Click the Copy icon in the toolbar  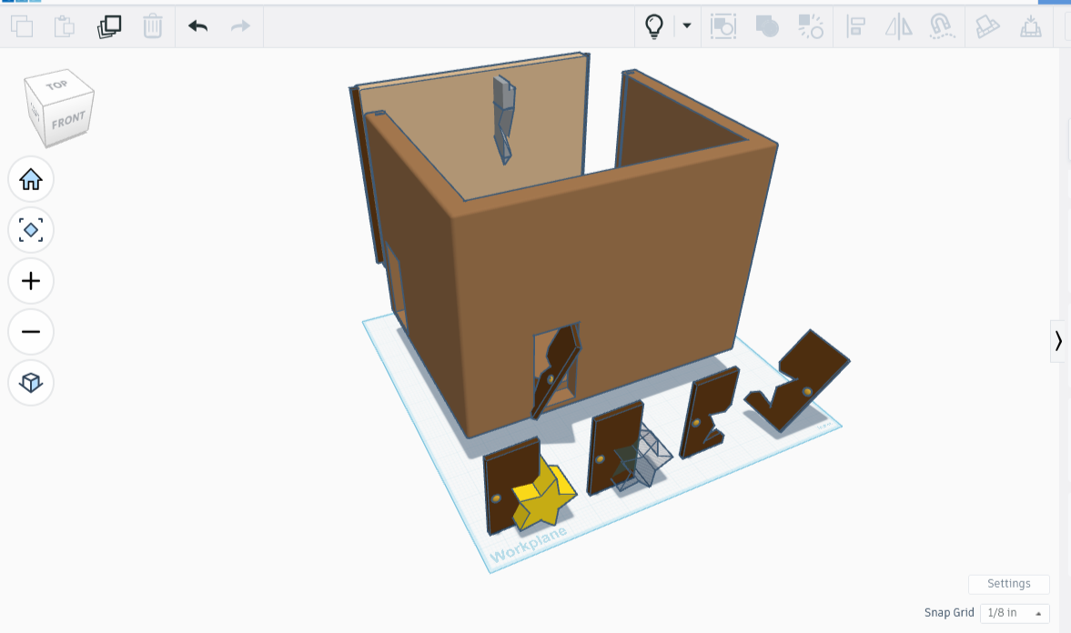point(22,26)
